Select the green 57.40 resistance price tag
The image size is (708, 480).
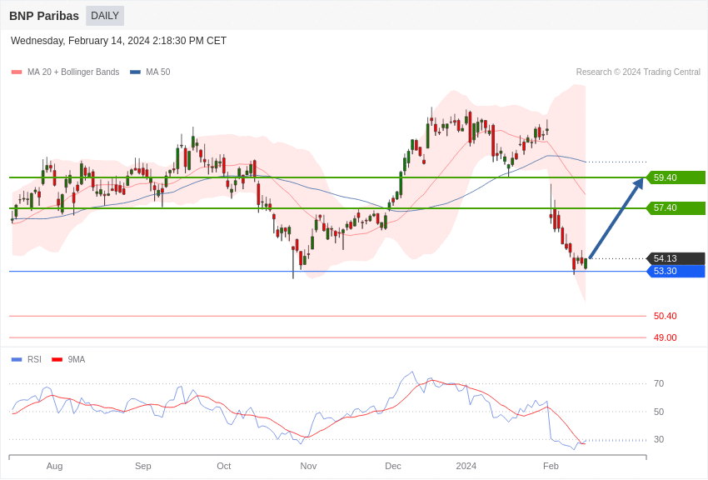[x=676, y=207]
